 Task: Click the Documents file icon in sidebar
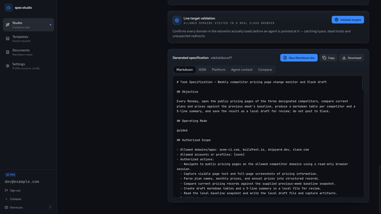[8, 52]
